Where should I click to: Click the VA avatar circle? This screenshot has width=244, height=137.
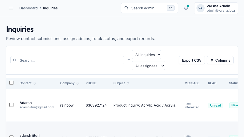[200, 8]
